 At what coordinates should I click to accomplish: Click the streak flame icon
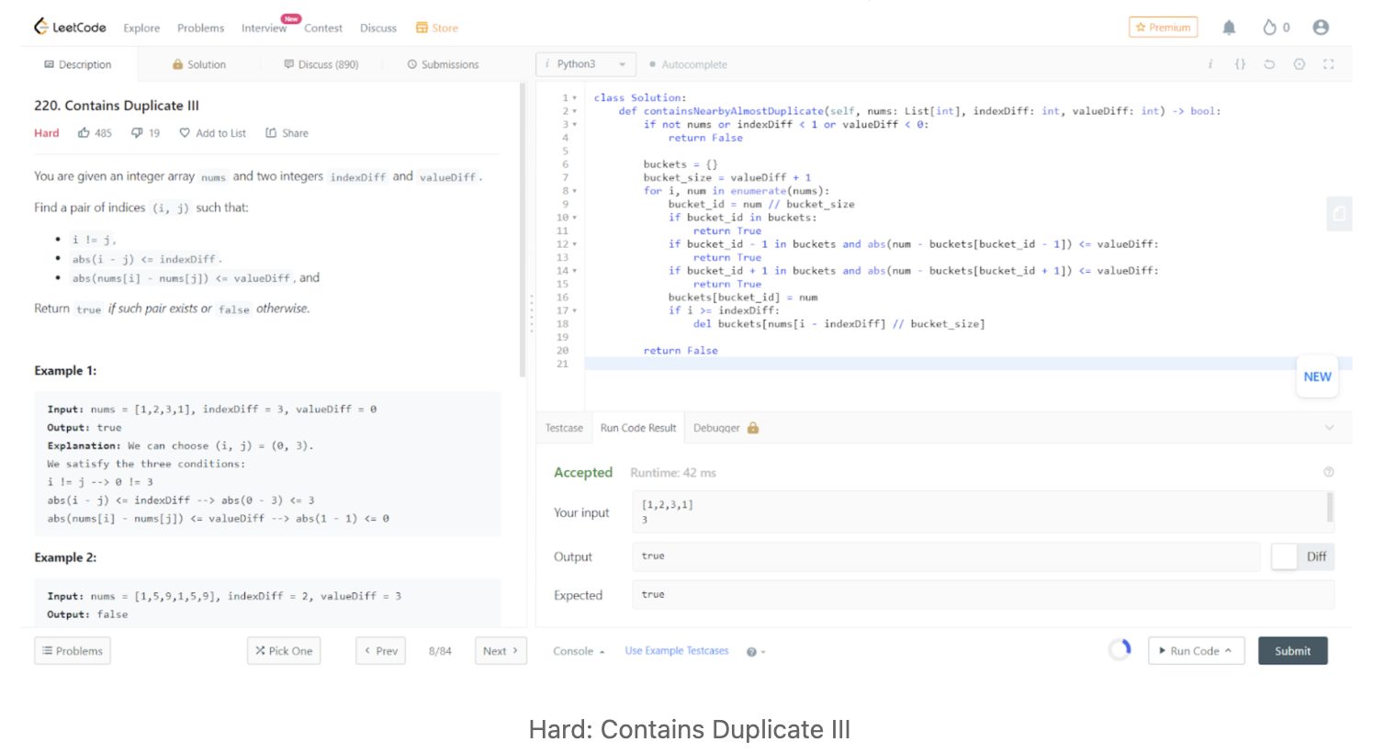click(1270, 28)
